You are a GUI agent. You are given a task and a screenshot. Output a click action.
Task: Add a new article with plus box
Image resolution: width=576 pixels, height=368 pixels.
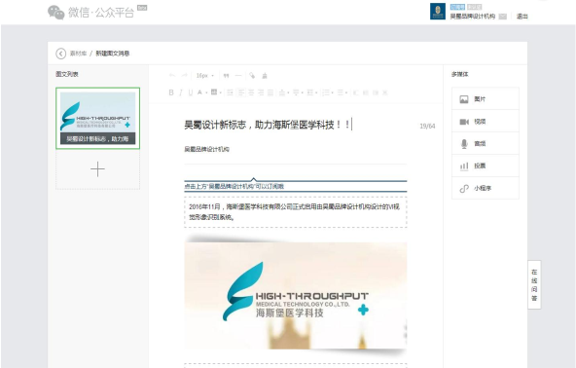coord(97,169)
